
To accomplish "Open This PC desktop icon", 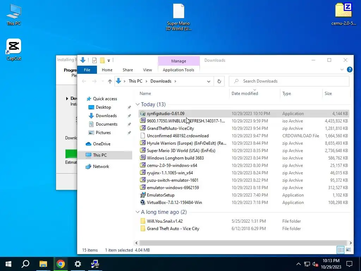I will [x=14, y=15].
